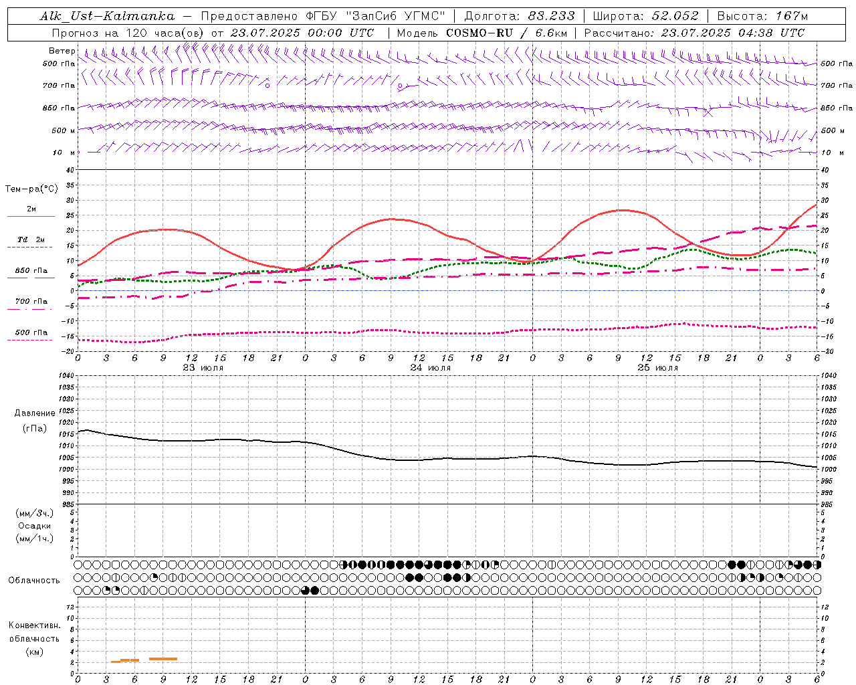Screen dimensions: 856x685
Task: Click the (мм/1ч.) precipitation unit label
Action: point(35,539)
